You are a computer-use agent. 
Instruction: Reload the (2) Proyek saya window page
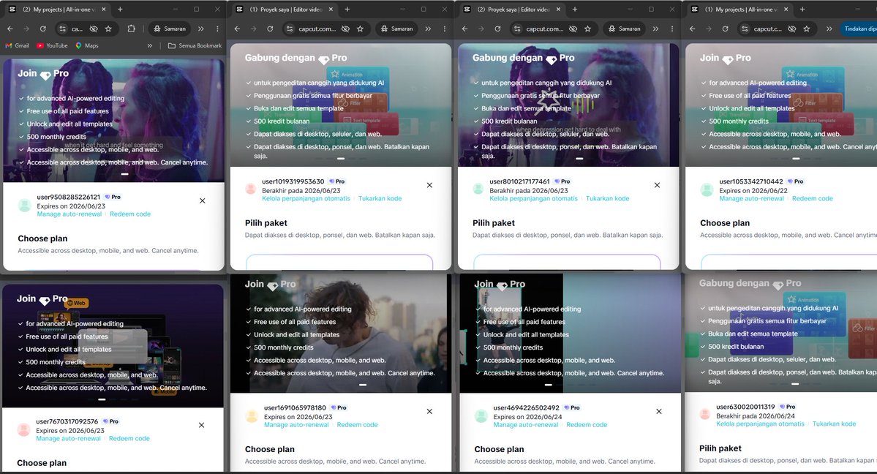pyautogui.click(x=497, y=29)
